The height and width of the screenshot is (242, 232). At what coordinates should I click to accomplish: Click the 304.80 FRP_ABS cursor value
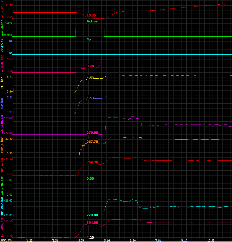click(92, 223)
